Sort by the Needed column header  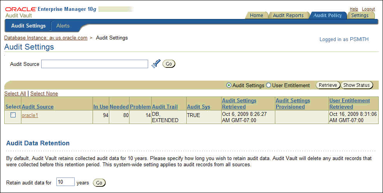click(x=119, y=107)
